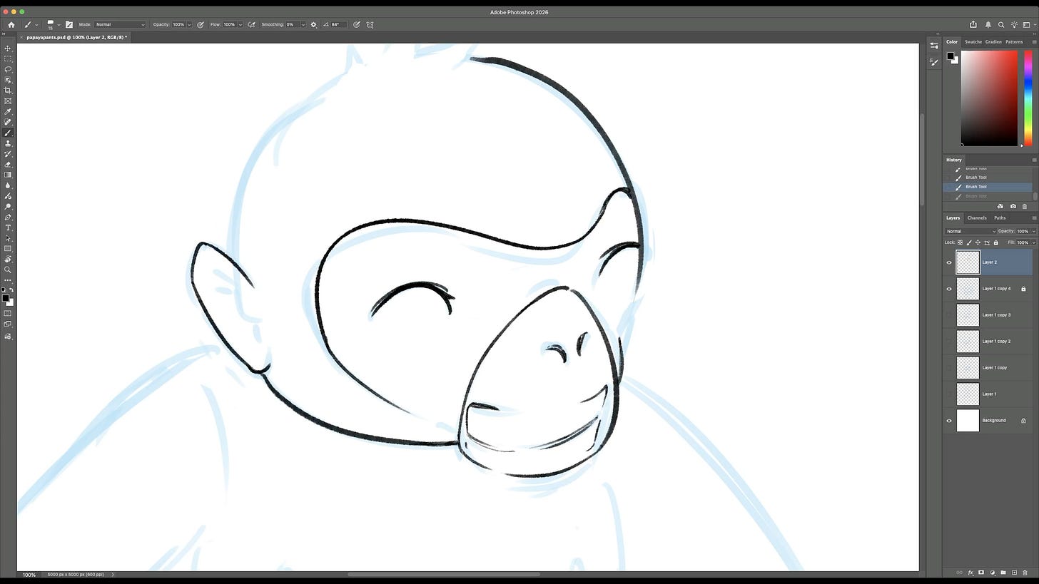Select the Object Selection tool
1039x584 pixels.
pos(8,81)
